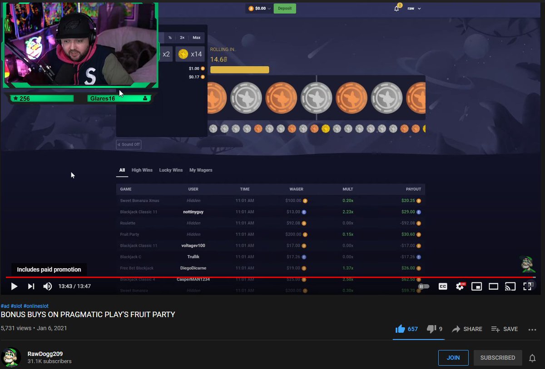Viewport: 545px width, 369px height.
Task: Switch to miniplayer mode
Action: 476,286
